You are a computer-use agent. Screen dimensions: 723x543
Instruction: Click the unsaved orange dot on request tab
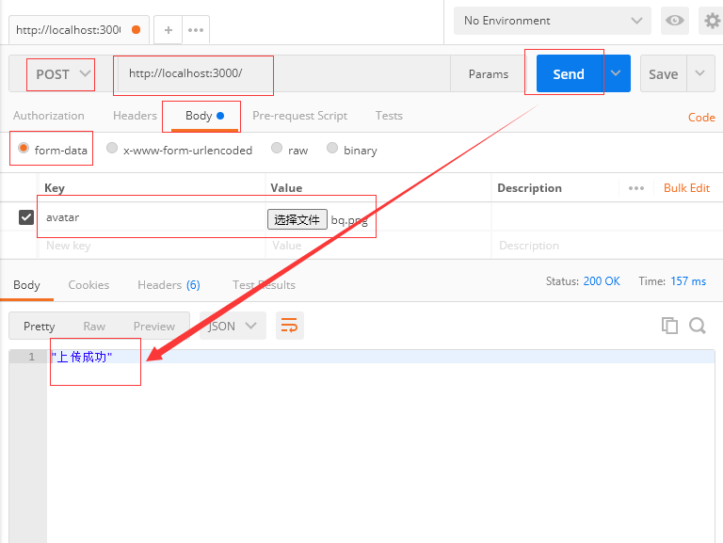click(136, 30)
